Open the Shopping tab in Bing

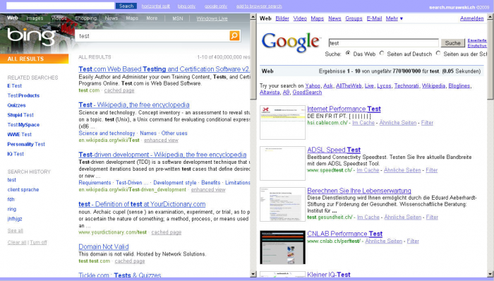[85, 18]
